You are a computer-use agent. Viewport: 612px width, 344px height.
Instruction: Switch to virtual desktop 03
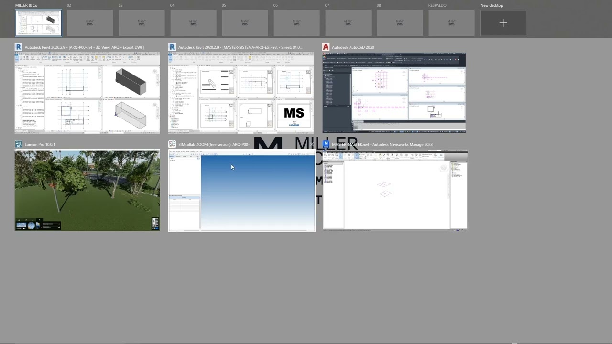tap(142, 23)
